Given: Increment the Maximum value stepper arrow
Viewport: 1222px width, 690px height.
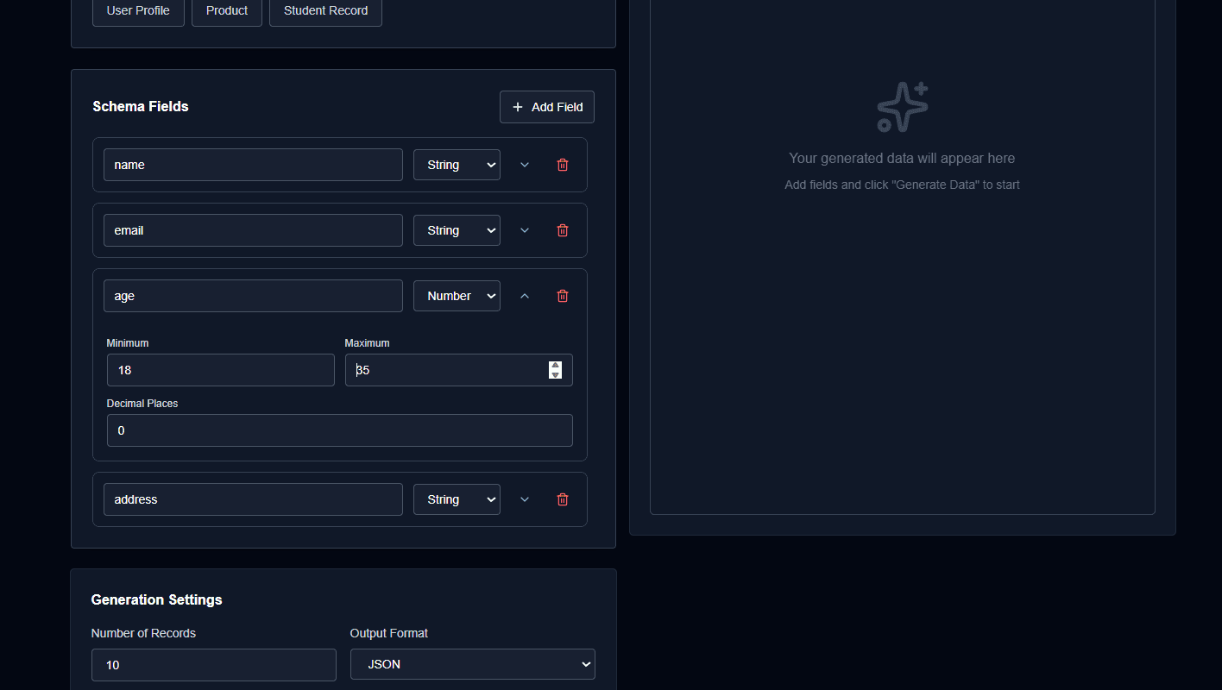Looking at the screenshot, I should click(555, 365).
